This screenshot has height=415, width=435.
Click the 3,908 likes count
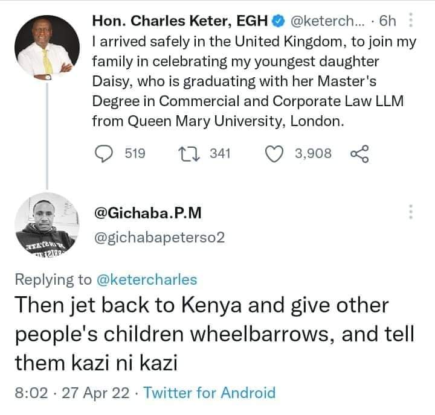(x=313, y=154)
